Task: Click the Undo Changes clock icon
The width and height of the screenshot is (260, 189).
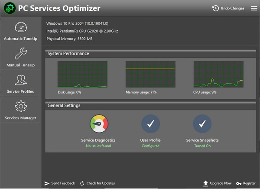Action: (215, 8)
